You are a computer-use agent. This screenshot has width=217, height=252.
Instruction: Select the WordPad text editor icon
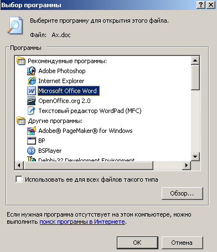[32, 111]
